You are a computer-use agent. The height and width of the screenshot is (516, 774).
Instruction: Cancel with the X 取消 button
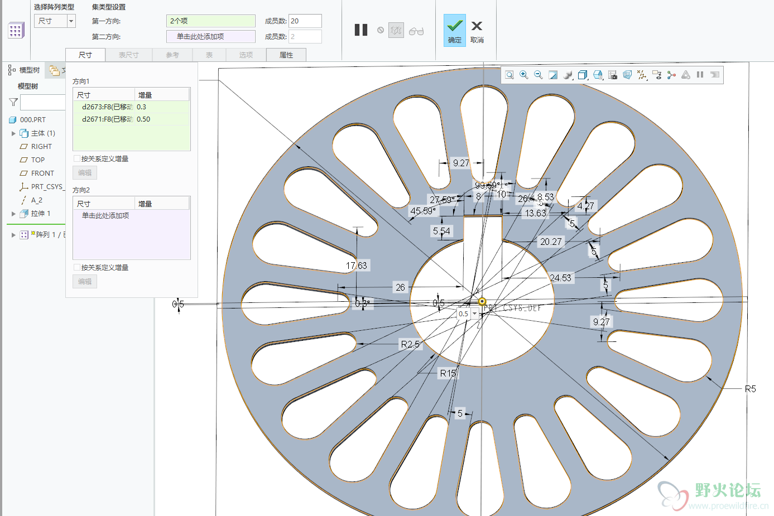(x=477, y=31)
